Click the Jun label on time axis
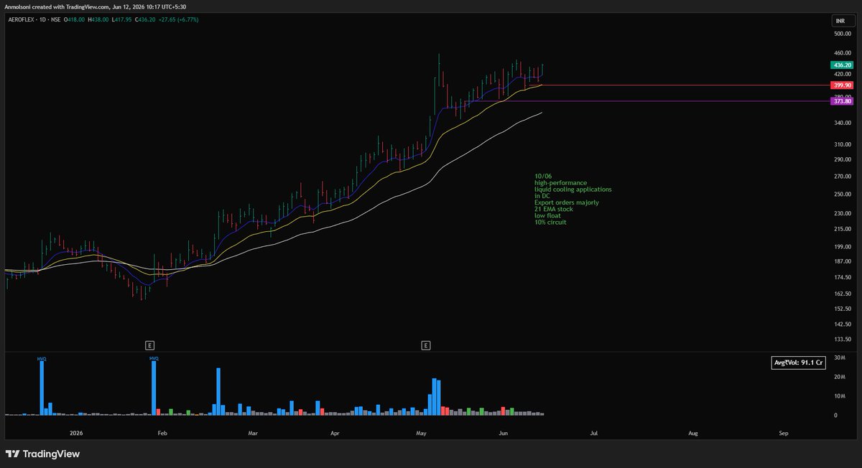The height and width of the screenshot is (468, 862). (504, 434)
